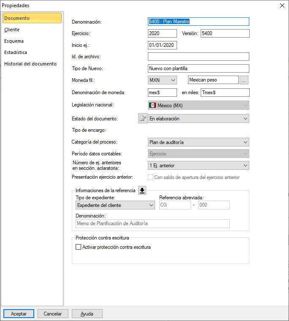Click the Referencia abreviada 000 field
Screen dimensions: 289x321
(214, 205)
